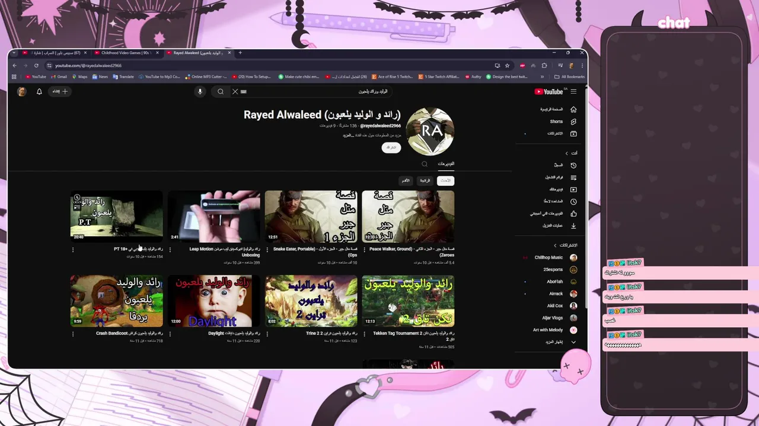Open site information icon in address bar

click(x=49, y=66)
